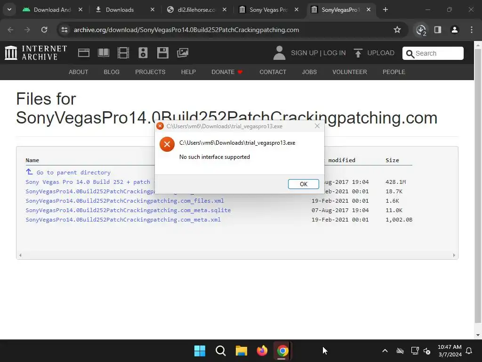
Task: Click the LOG IN link
Action: 335,53
